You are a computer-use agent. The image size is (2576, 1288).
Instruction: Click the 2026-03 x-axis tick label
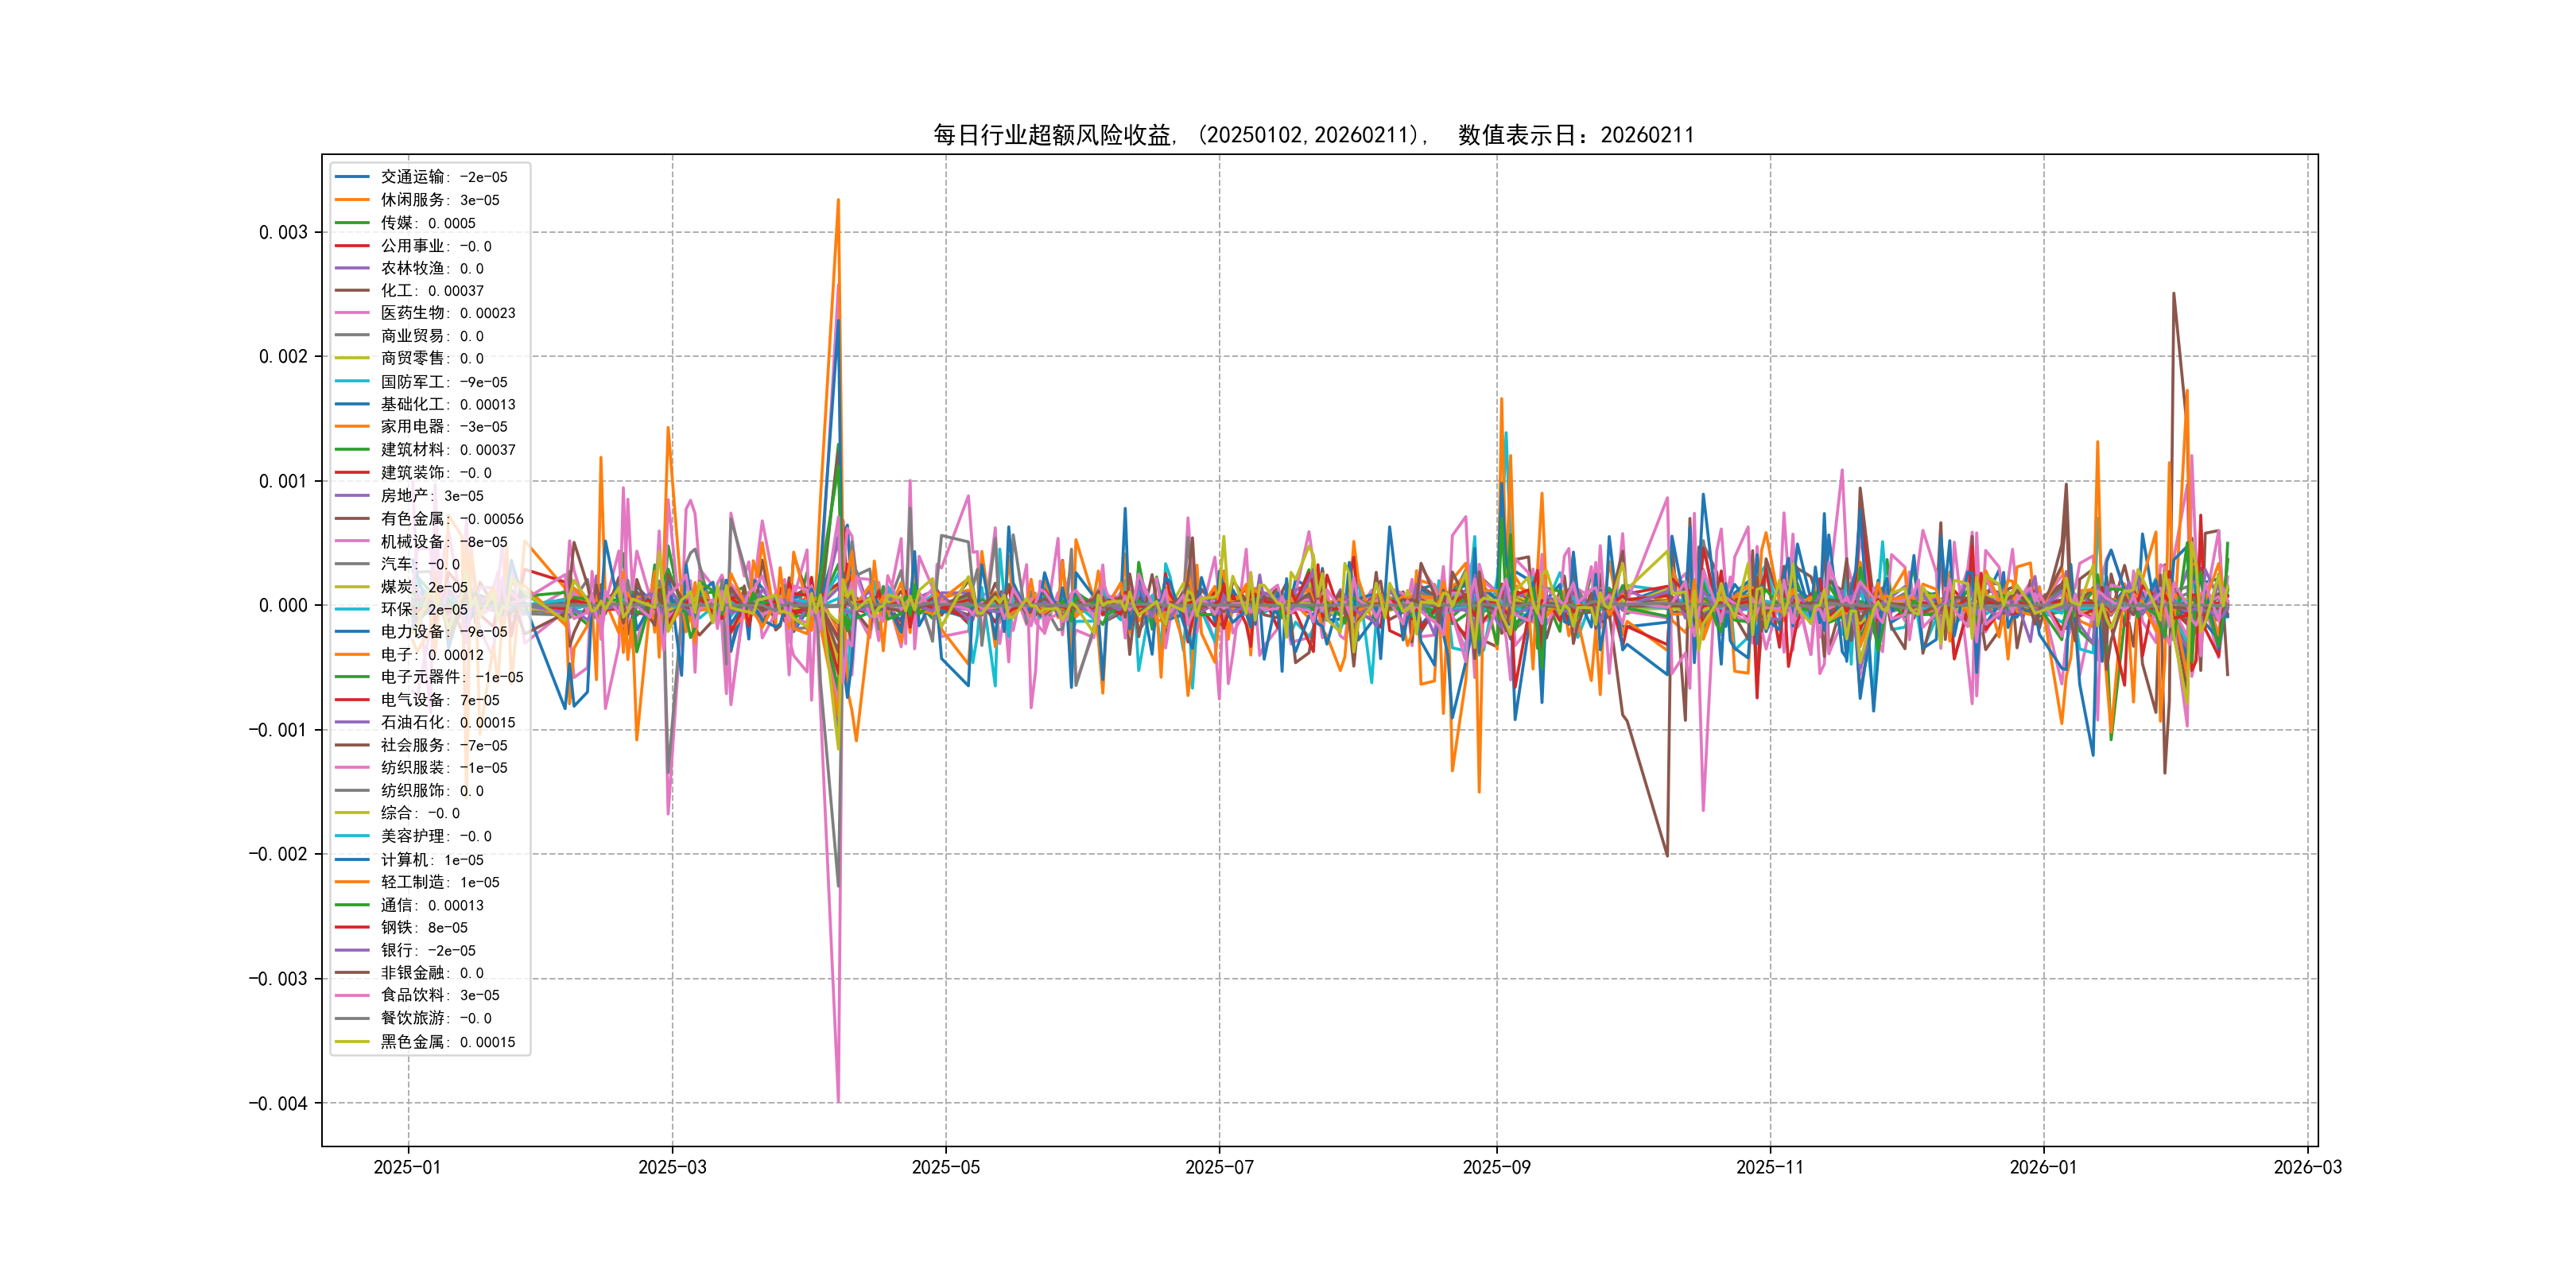2307,1167
